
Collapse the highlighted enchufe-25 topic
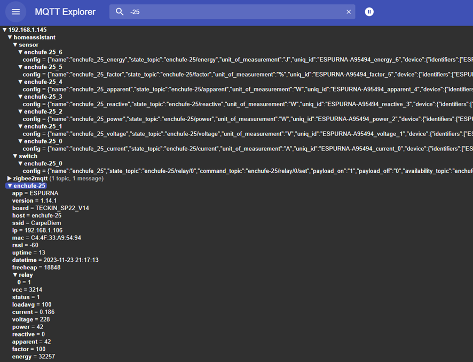(10, 186)
